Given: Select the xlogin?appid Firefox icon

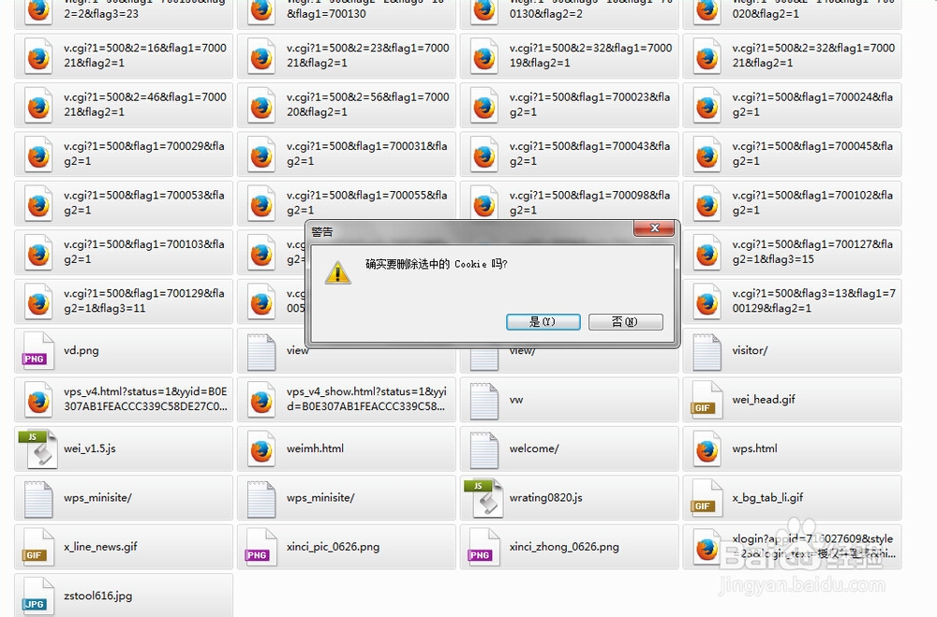Looking at the screenshot, I should [x=706, y=547].
